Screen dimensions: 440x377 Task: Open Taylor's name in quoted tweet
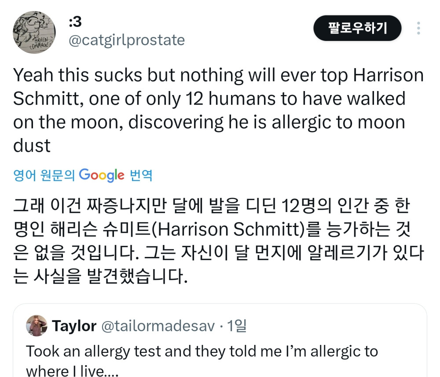coord(74,326)
